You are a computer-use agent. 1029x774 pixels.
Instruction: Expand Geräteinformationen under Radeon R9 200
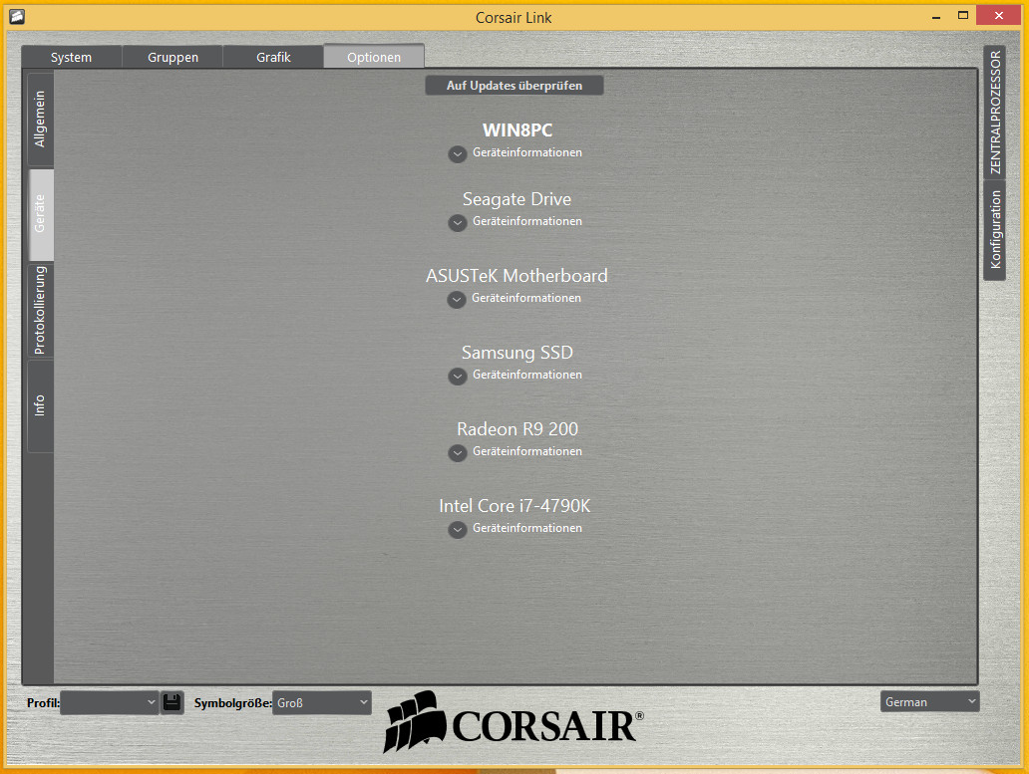458,453
